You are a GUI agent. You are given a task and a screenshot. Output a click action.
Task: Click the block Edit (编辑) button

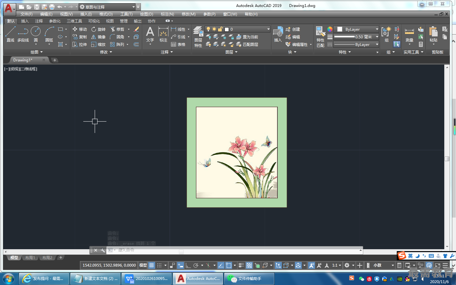pos(293,37)
